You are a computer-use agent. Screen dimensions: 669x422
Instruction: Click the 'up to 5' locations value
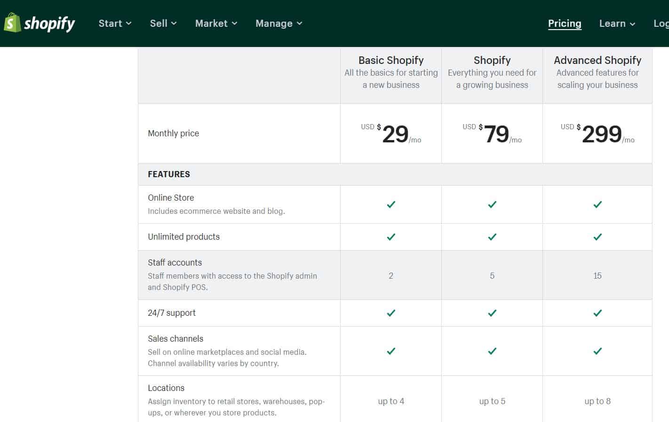[x=492, y=401]
